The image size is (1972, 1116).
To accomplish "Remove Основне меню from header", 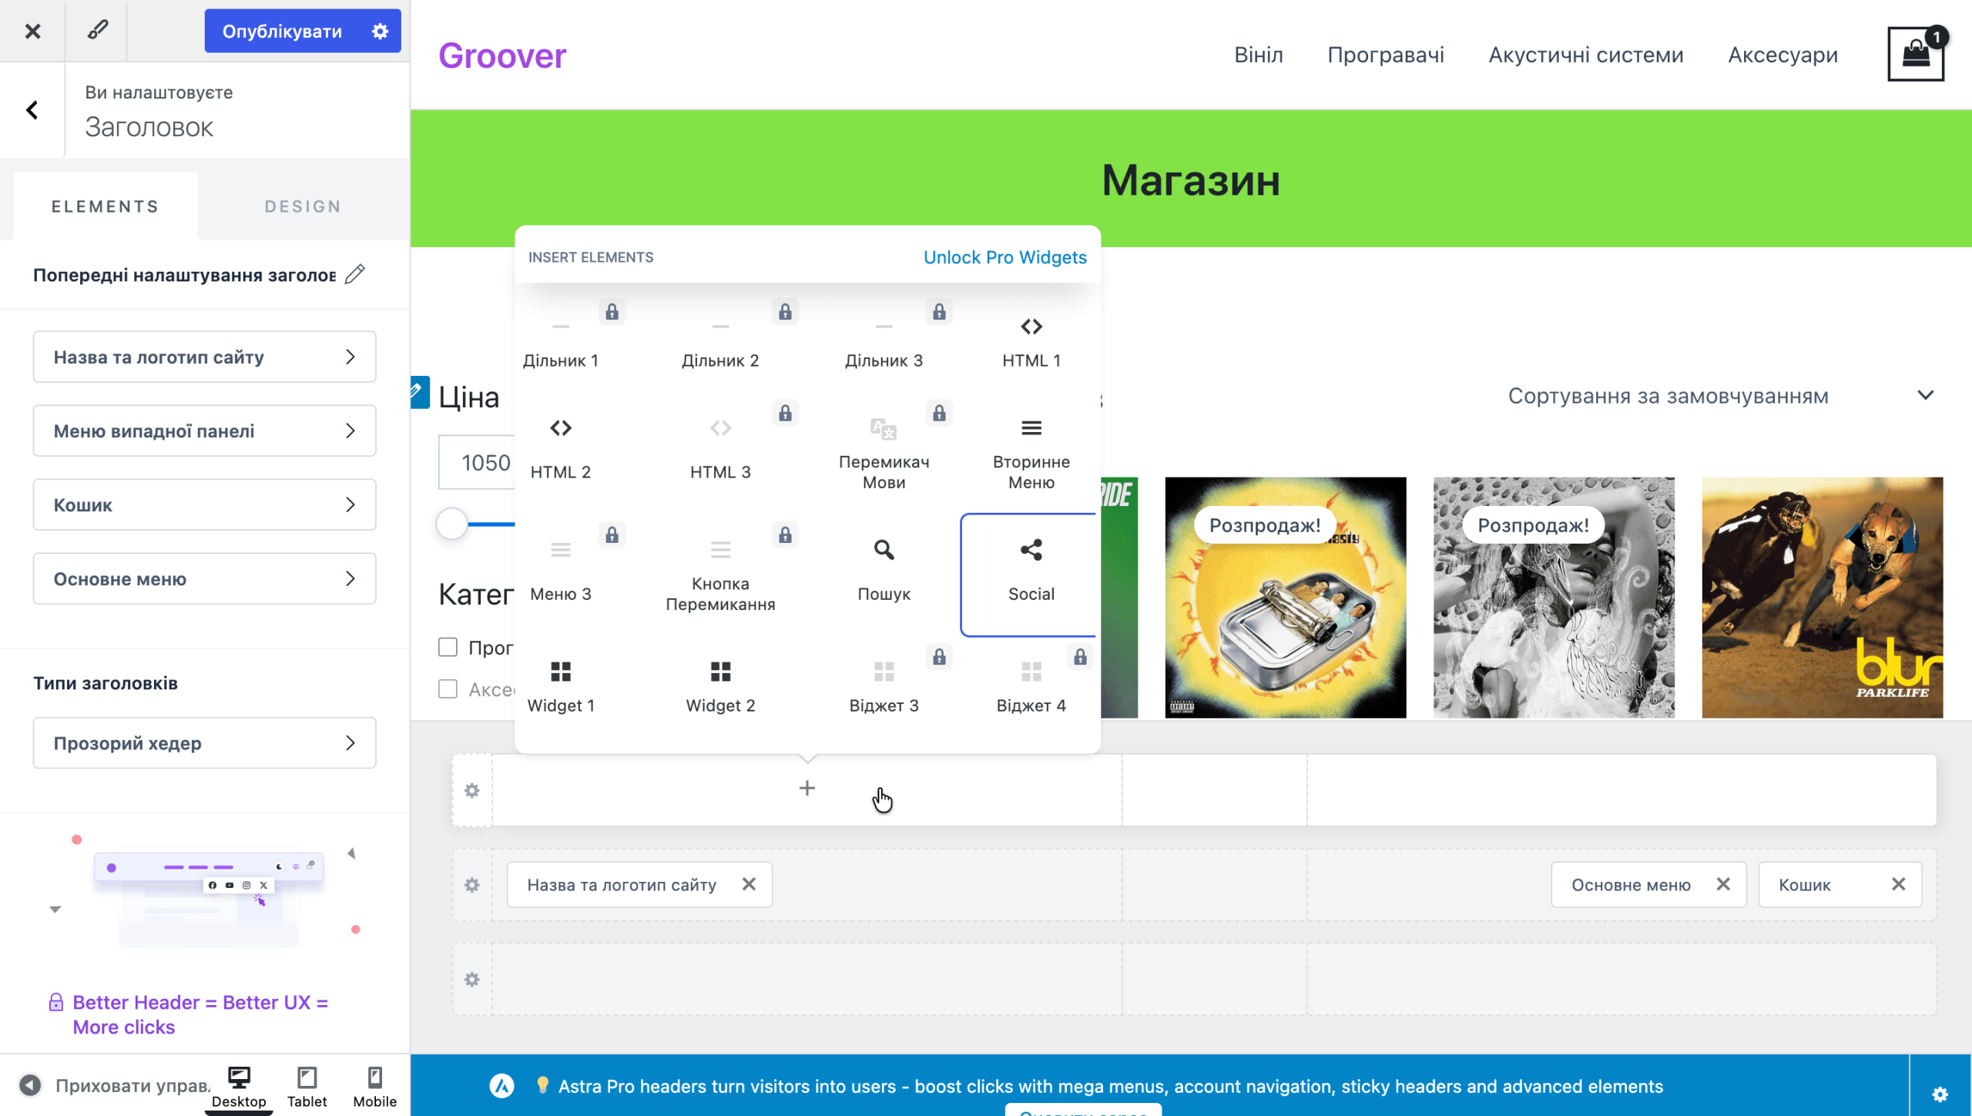I will (x=1723, y=884).
